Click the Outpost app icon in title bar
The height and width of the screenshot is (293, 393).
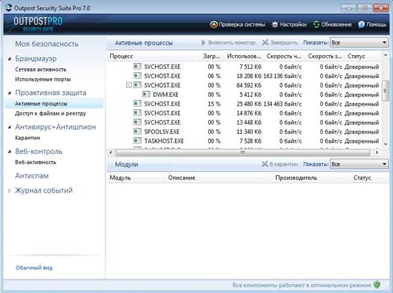[9, 7]
